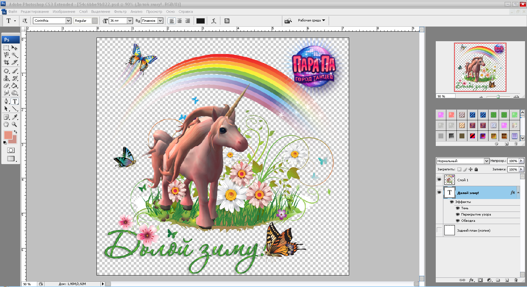Select the Crop tool
Viewport: 527px width, 287px height.
tap(6, 62)
